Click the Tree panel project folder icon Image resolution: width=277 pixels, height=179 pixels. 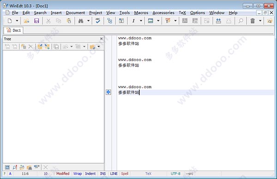(x=92, y=47)
